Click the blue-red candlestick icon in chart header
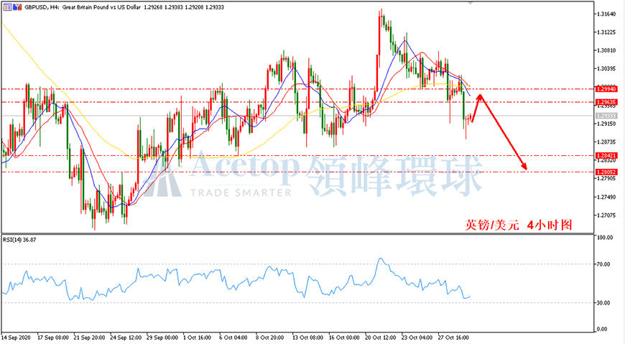 click(x=17, y=7)
